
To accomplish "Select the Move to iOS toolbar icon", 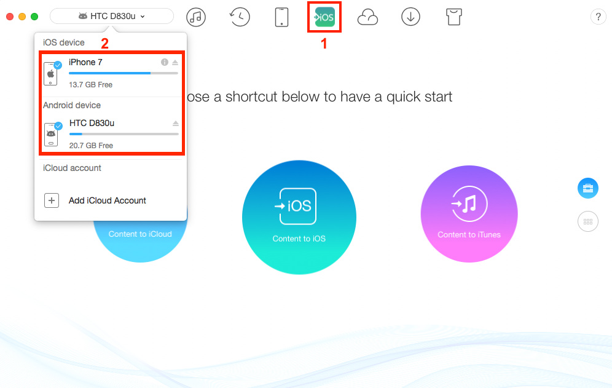I will [324, 17].
